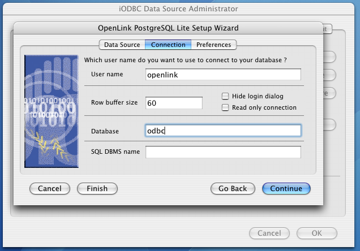Click the SQL DBMS name field

223,152
